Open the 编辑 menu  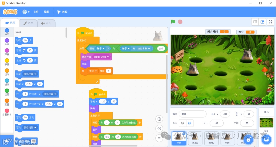(x=47, y=12)
